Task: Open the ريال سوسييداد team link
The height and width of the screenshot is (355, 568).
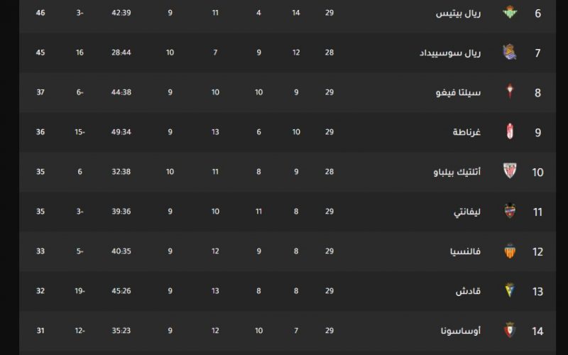Action: pyautogui.click(x=450, y=53)
